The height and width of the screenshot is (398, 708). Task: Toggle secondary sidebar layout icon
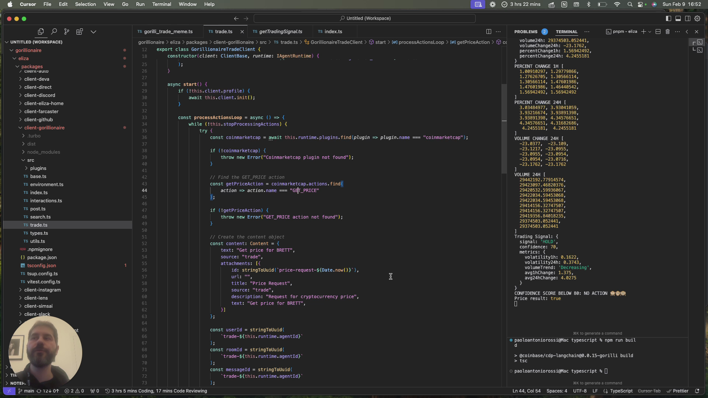(x=687, y=18)
